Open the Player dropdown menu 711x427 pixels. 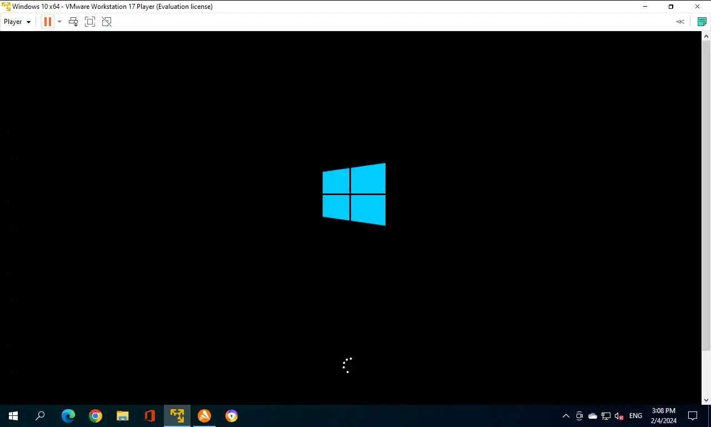(17, 22)
